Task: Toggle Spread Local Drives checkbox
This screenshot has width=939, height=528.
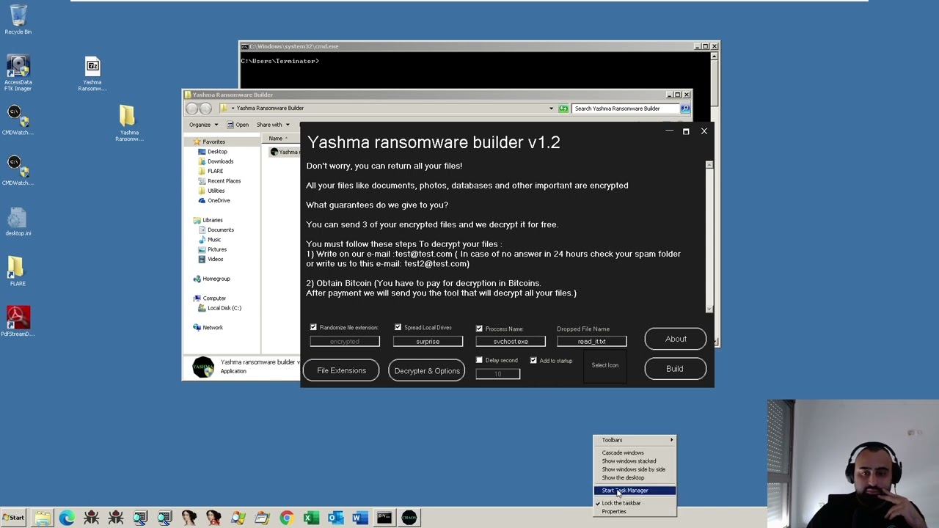Action: [x=398, y=327]
